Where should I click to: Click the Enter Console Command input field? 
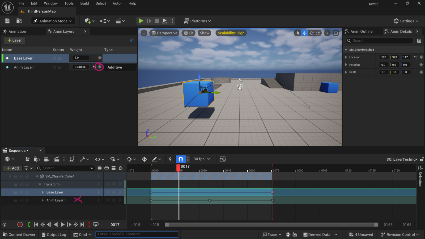pos(137,234)
